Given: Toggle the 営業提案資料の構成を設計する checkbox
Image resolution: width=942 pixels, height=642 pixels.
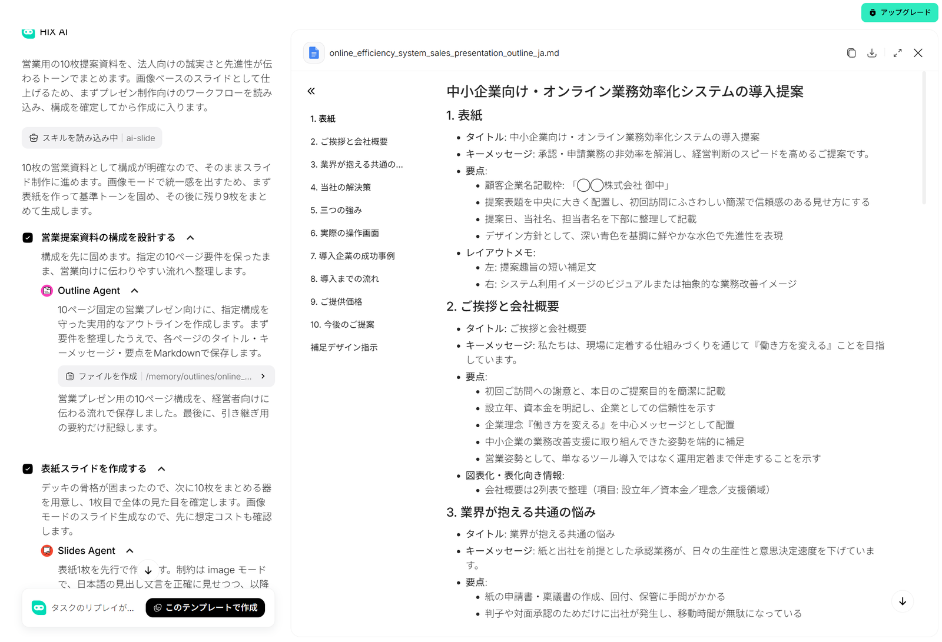Looking at the screenshot, I should click(x=28, y=238).
